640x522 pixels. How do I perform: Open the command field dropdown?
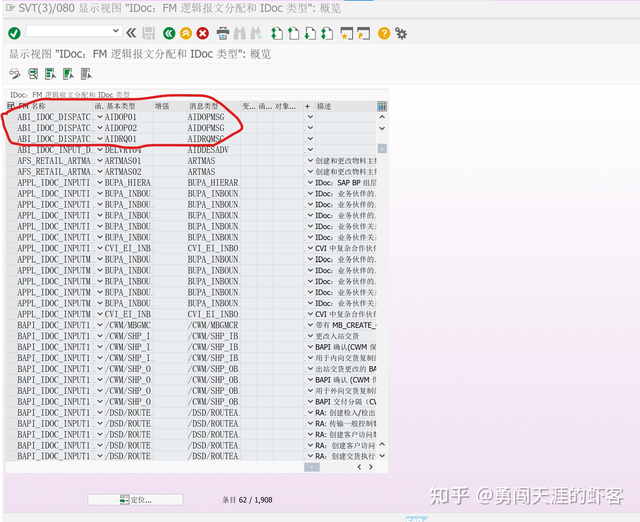[115, 31]
